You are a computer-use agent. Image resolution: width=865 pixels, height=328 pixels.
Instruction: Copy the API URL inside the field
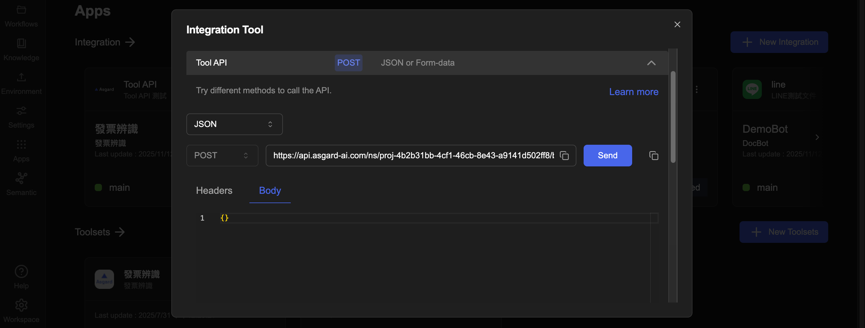[564, 156]
